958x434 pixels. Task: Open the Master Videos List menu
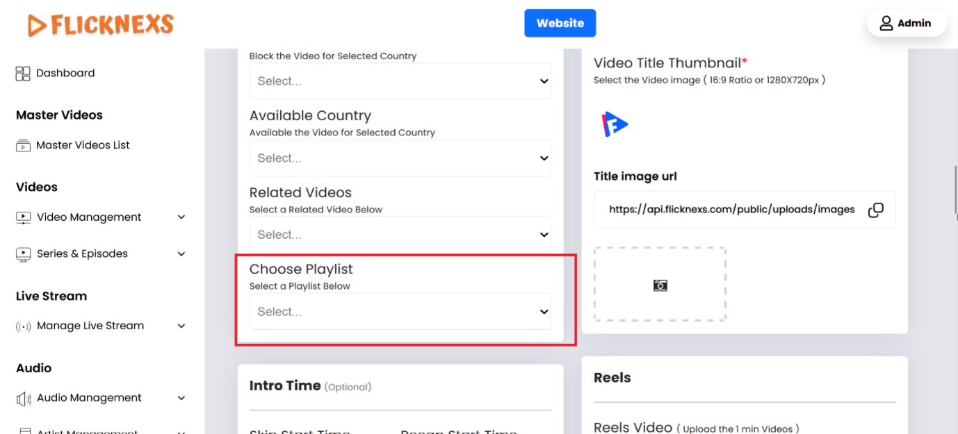pyautogui.click(x=83, y=145)
